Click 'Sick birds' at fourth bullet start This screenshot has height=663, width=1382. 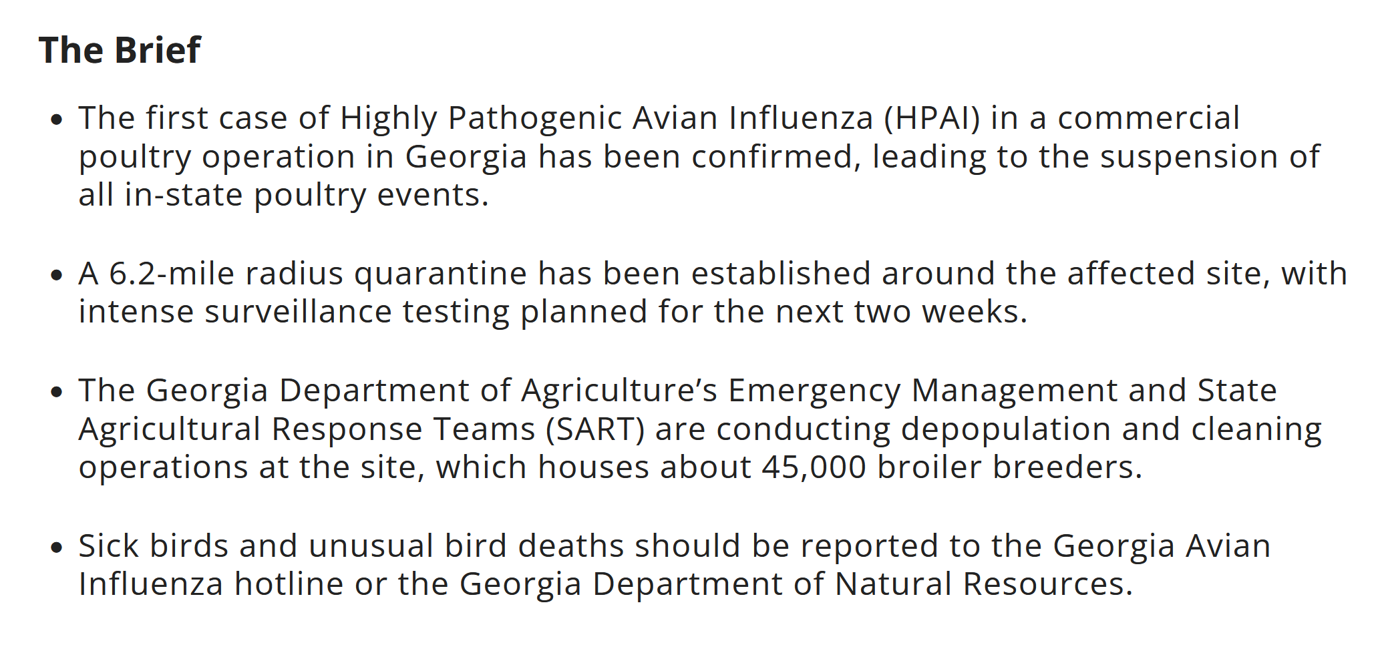coord(154,546)
